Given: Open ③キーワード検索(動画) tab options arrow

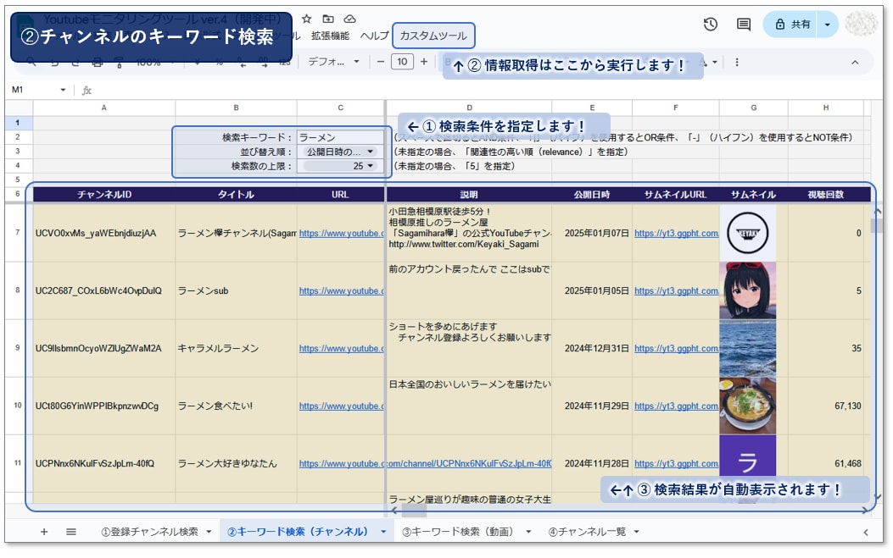Looking at the screenshot, I should 528,532.
